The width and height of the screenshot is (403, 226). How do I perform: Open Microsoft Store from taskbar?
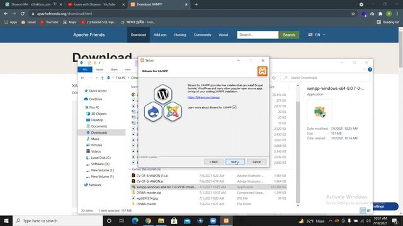174,220
